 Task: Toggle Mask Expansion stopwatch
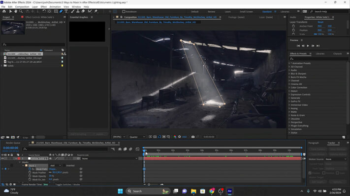[30, 179]
